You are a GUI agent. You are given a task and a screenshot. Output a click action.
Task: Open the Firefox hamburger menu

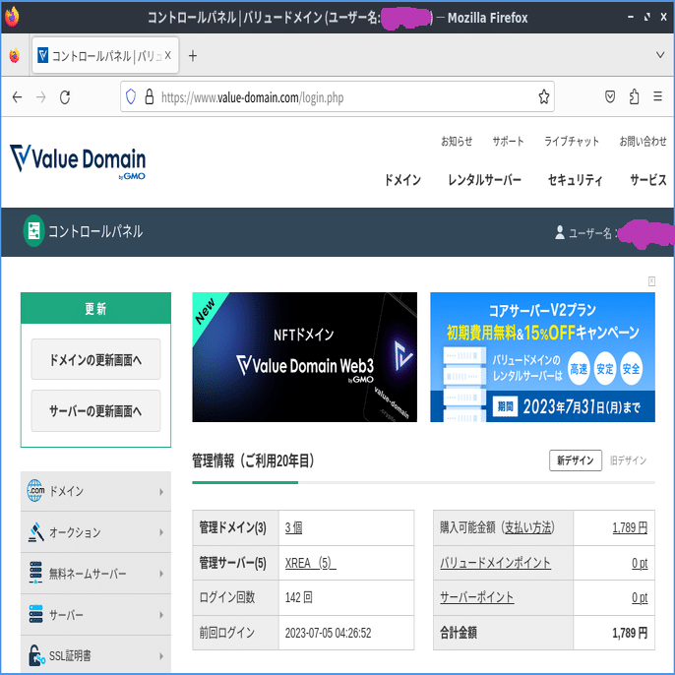pos(657,96)
